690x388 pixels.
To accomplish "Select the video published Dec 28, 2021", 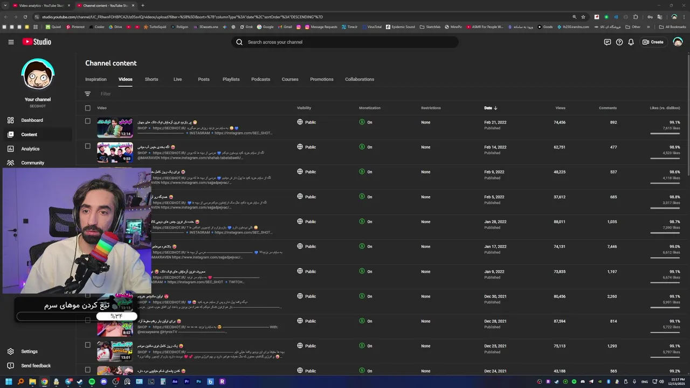I will [x=88, y=320].
